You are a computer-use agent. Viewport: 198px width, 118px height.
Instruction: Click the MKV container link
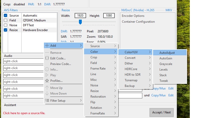coord(169,10)
